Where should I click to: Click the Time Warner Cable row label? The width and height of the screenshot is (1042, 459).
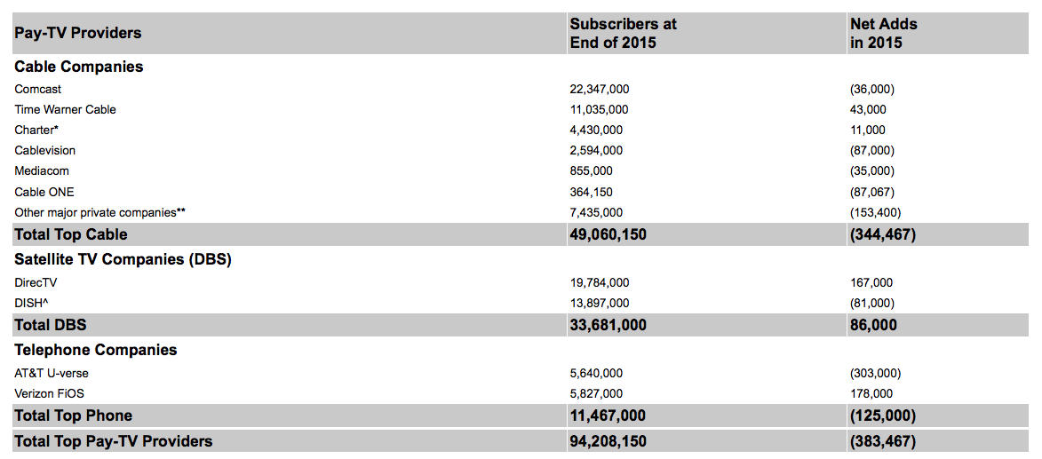pos(65,110)
